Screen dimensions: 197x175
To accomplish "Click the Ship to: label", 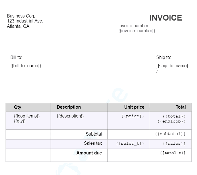I will pyautogui.click(x=163, y=57).
